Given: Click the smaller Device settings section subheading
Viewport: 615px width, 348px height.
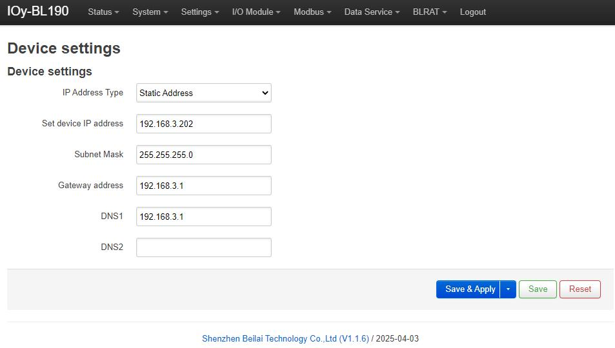Looking at the screenshot, I should pos(50,72).
